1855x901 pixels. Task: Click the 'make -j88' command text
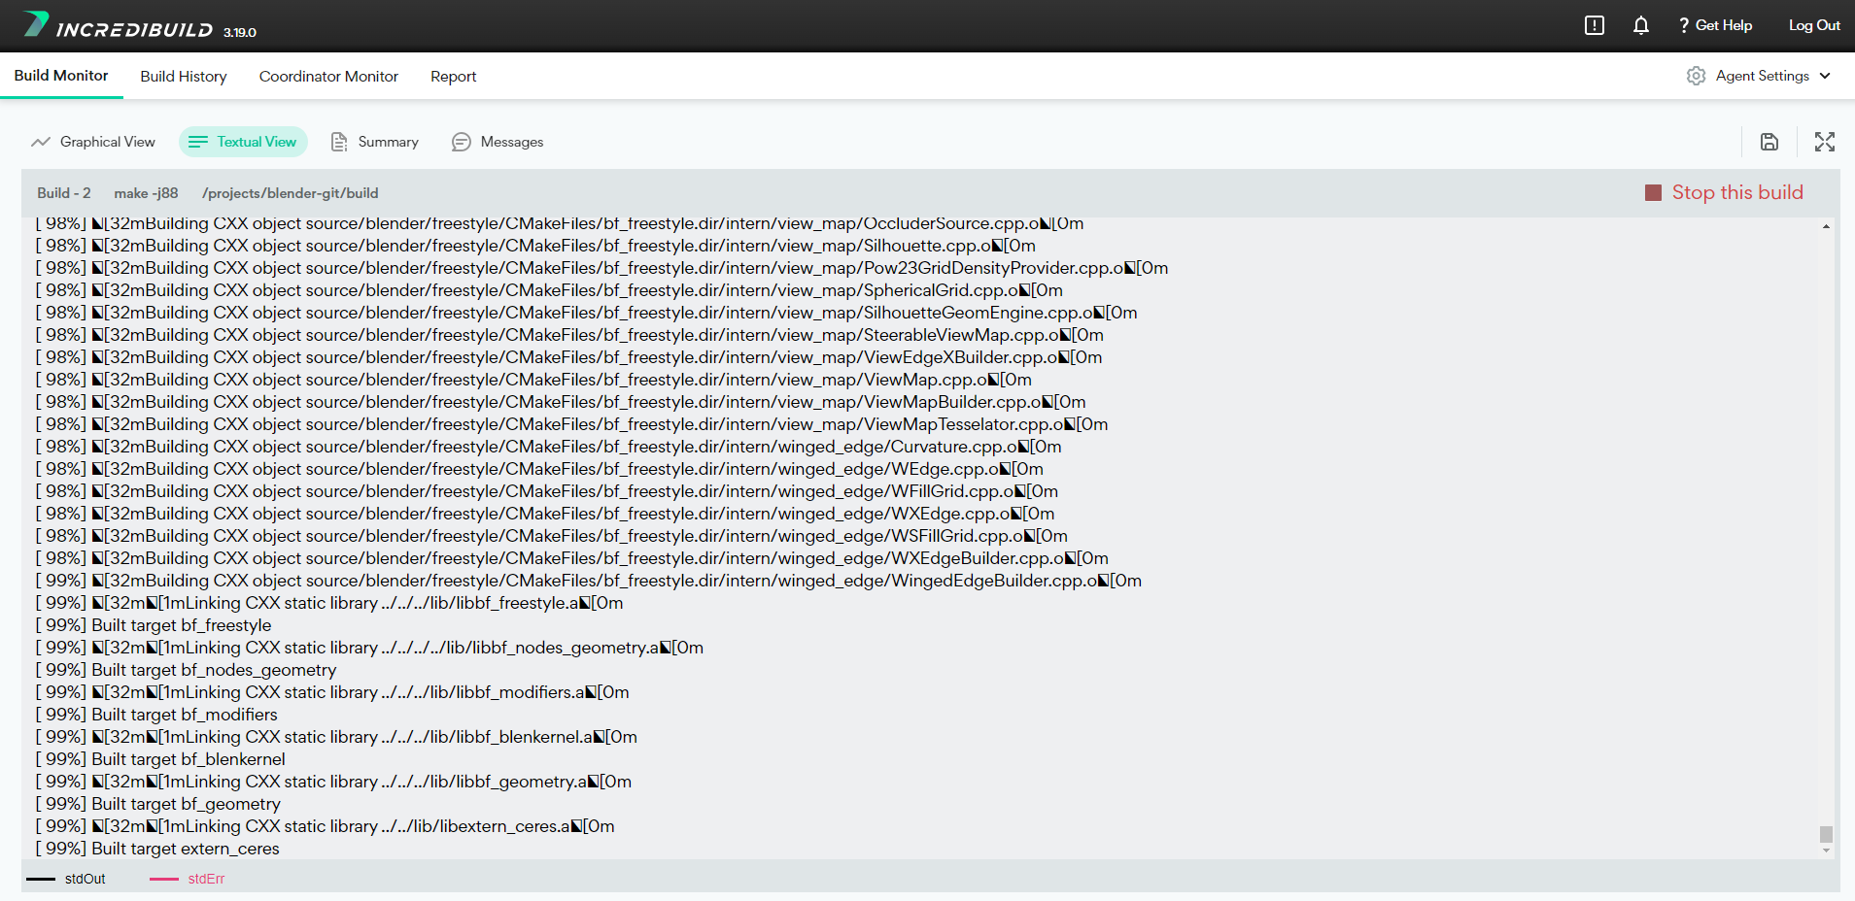(x=146, y=193)
